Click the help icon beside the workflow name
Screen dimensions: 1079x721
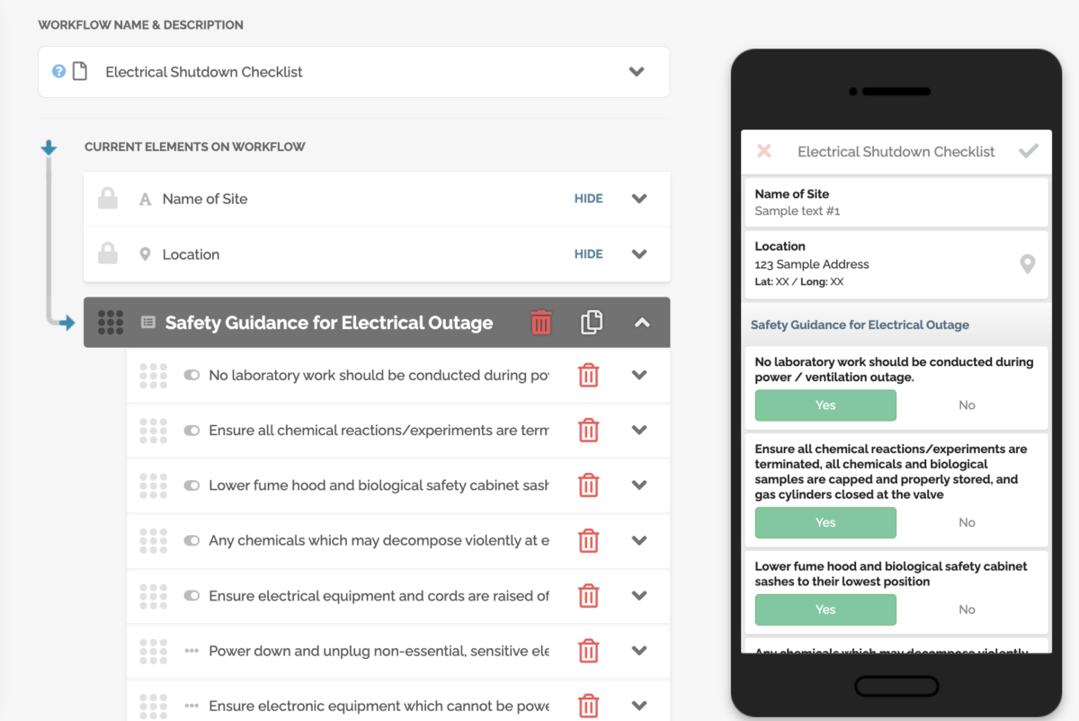click(x=59, y=71)
